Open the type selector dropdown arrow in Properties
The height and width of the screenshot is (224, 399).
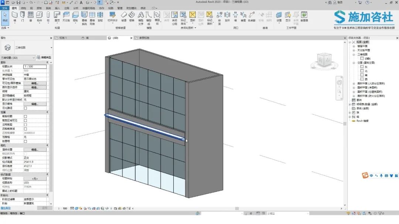pos(51,48)
